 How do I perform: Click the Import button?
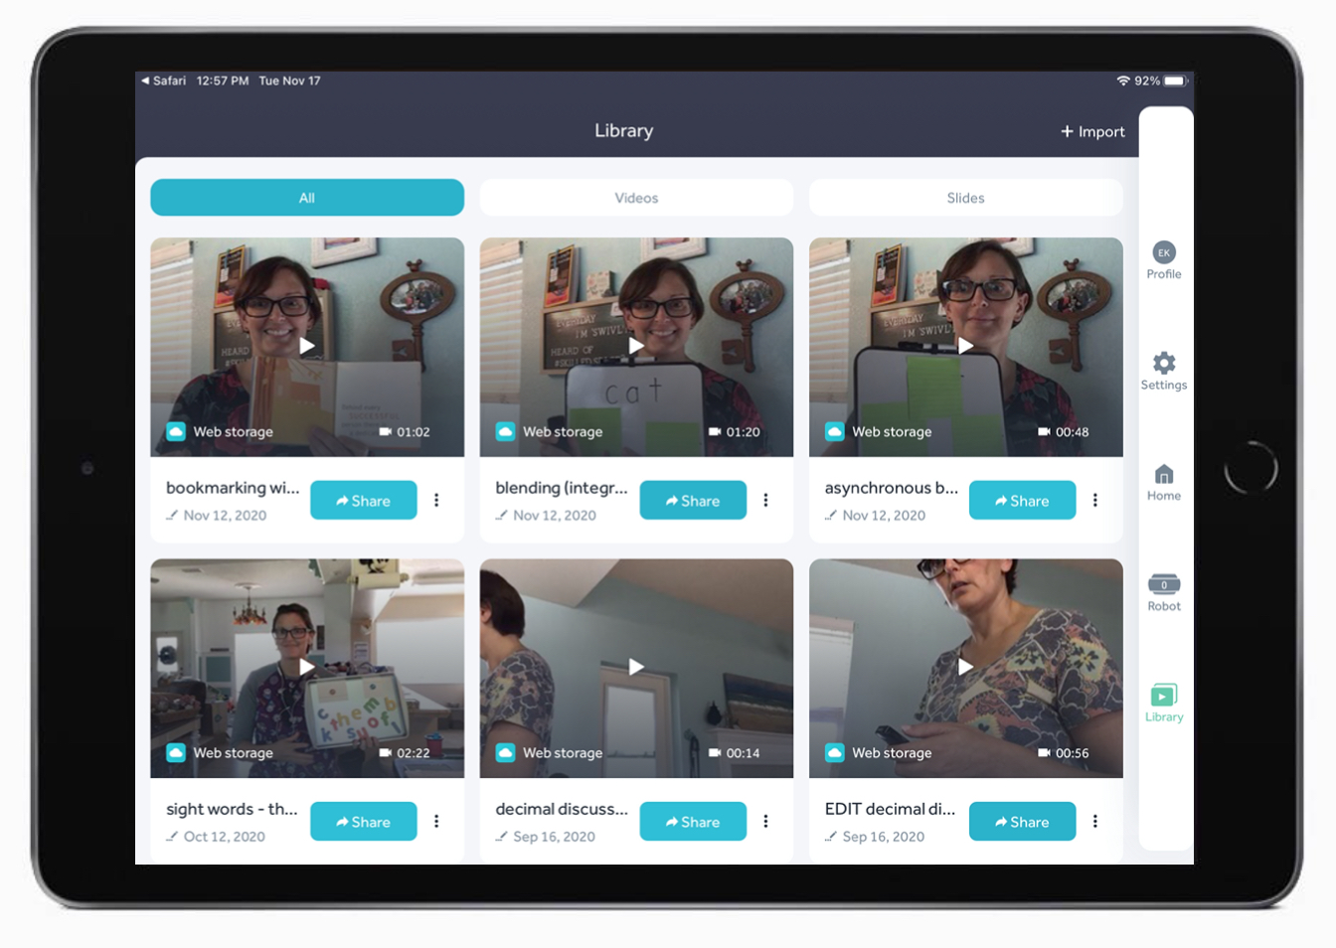tap(1092, 131)
